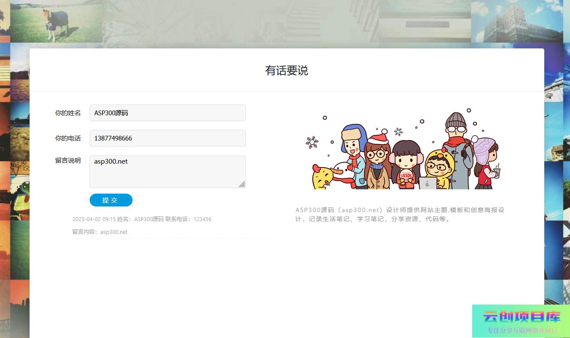Viewport: 570px width, 338px height.
Task: Focus the 你的电话 phone number field
Action: (167, 138)
